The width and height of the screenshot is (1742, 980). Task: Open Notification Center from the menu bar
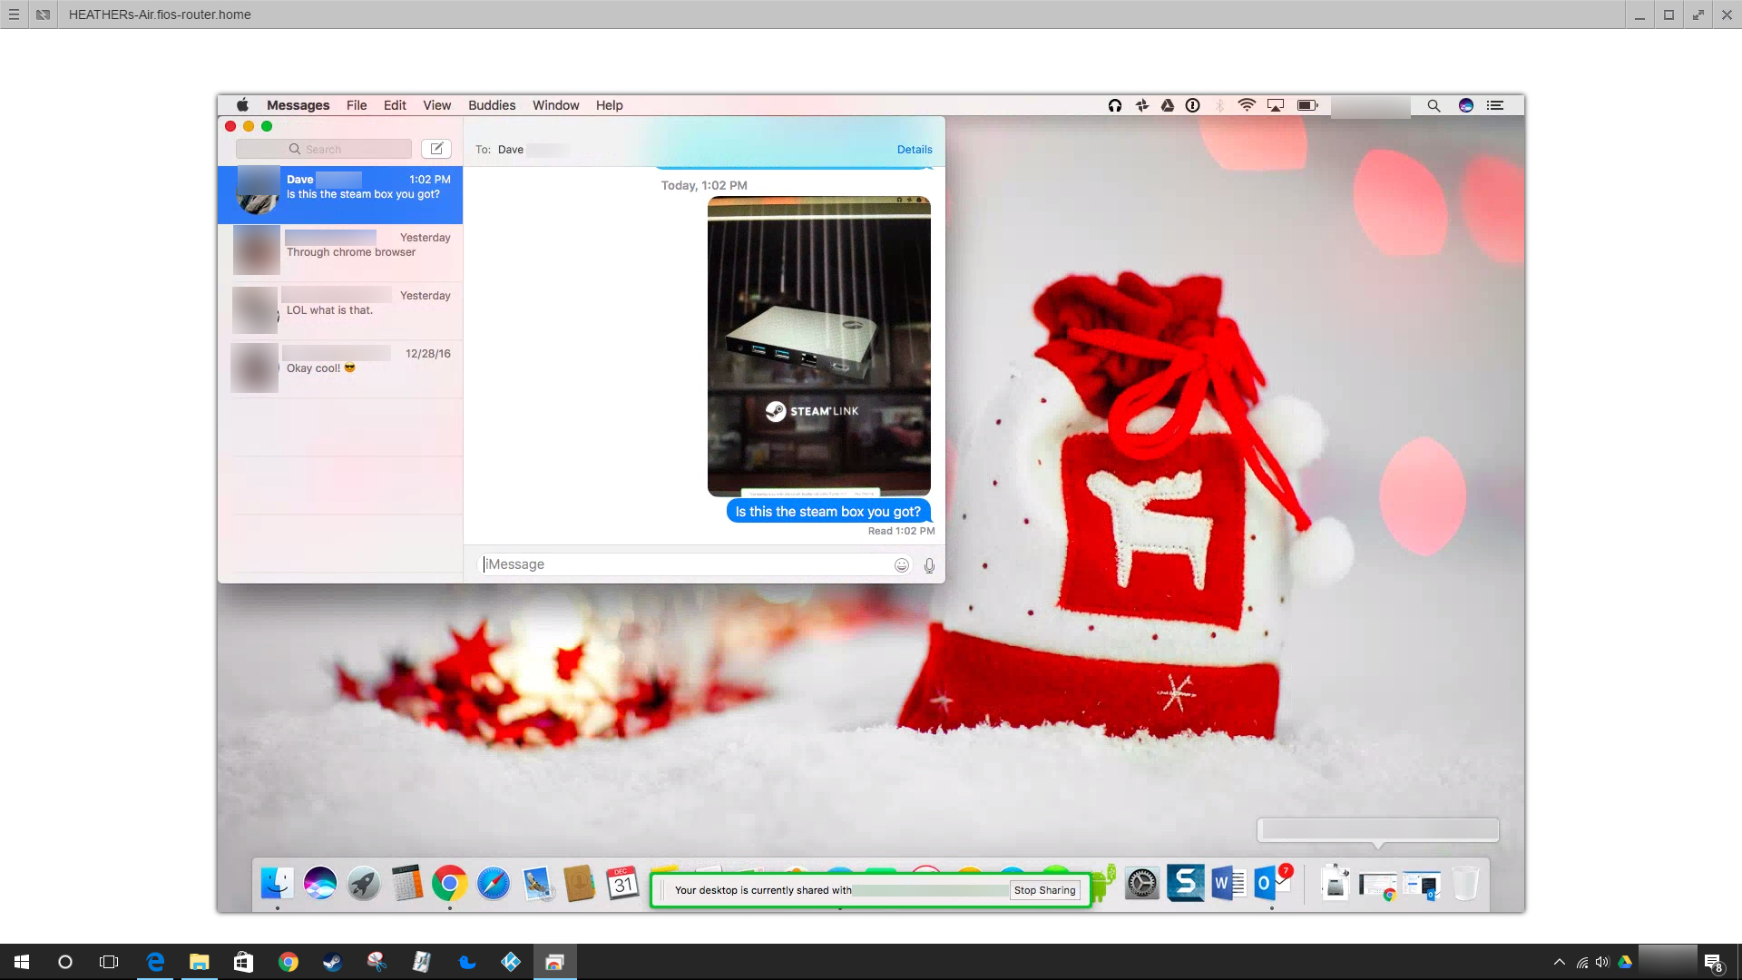pos(1494,105)
